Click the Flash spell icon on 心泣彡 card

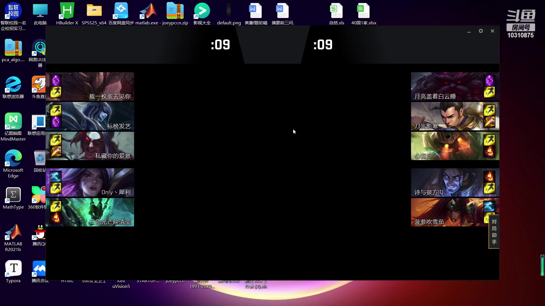pos(489,140)
